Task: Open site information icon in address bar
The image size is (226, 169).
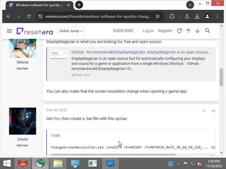Action: point(40,16)
